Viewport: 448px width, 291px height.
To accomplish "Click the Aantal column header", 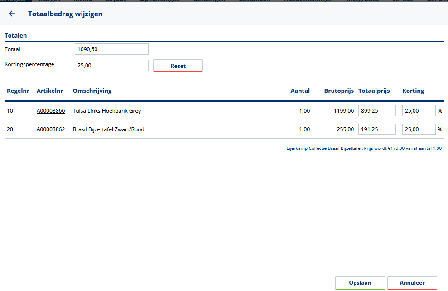I will coord(300,91).
